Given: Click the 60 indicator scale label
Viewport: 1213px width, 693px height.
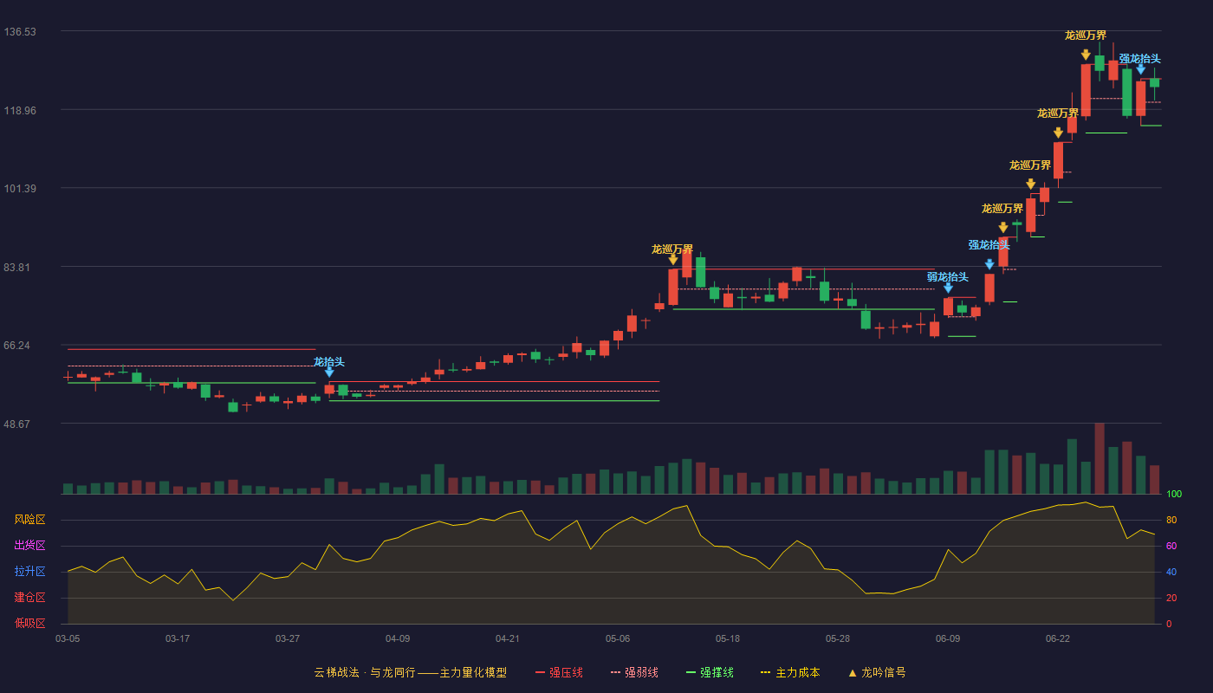Looking at the screenshot, I should tap(1171, 546).
